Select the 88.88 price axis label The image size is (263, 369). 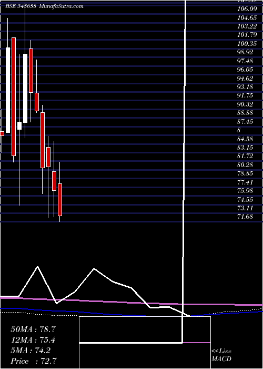click(246, 113)
